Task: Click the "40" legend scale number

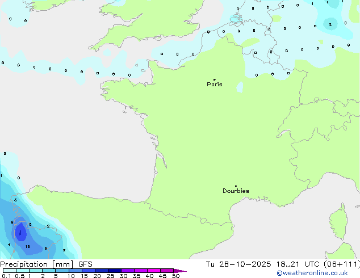Action: tap(149, 276)
